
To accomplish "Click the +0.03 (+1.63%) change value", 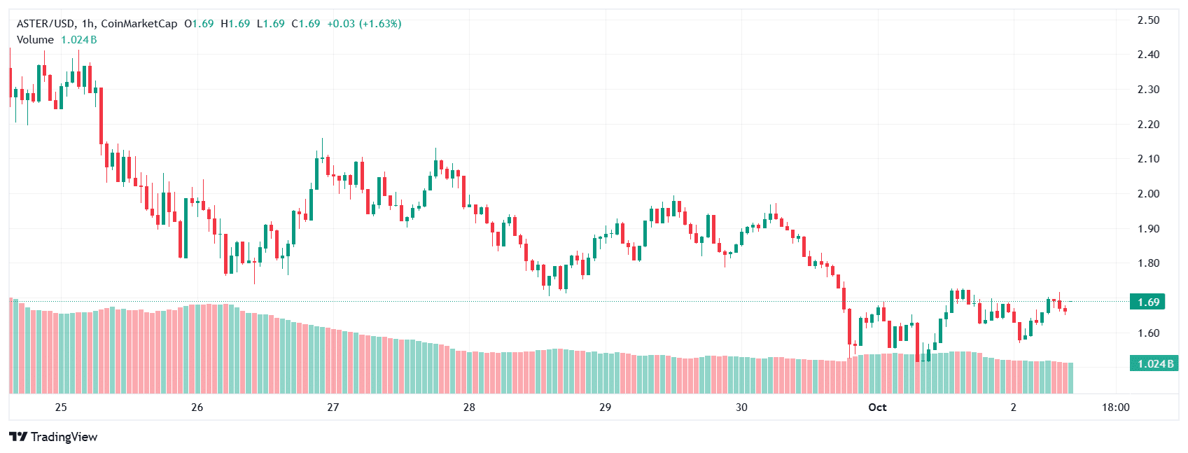I will pos(364,24).
